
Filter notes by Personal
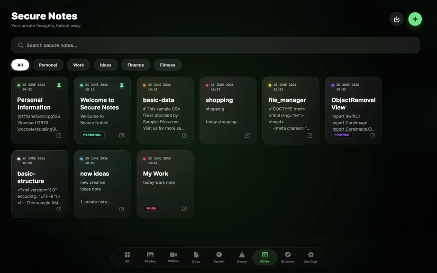(x=48, y=65)
